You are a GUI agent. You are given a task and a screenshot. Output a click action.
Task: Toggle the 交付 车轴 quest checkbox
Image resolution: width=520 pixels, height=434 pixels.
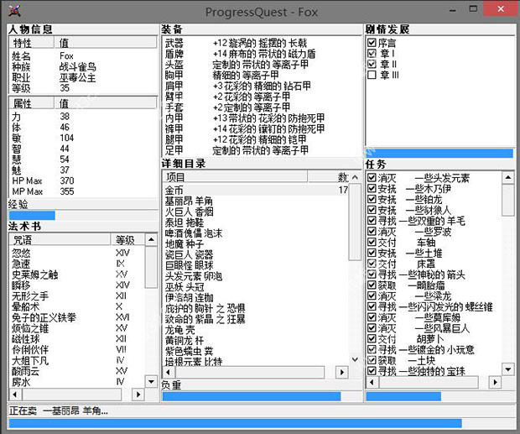pyautogui.click(x=372, y=242)
